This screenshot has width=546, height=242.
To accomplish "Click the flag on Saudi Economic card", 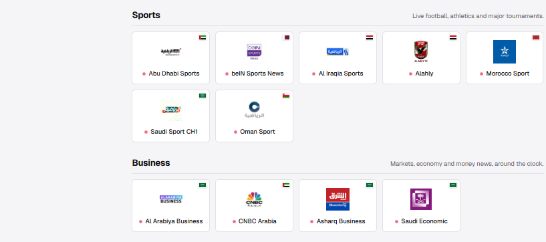I will tap(453, 185).
